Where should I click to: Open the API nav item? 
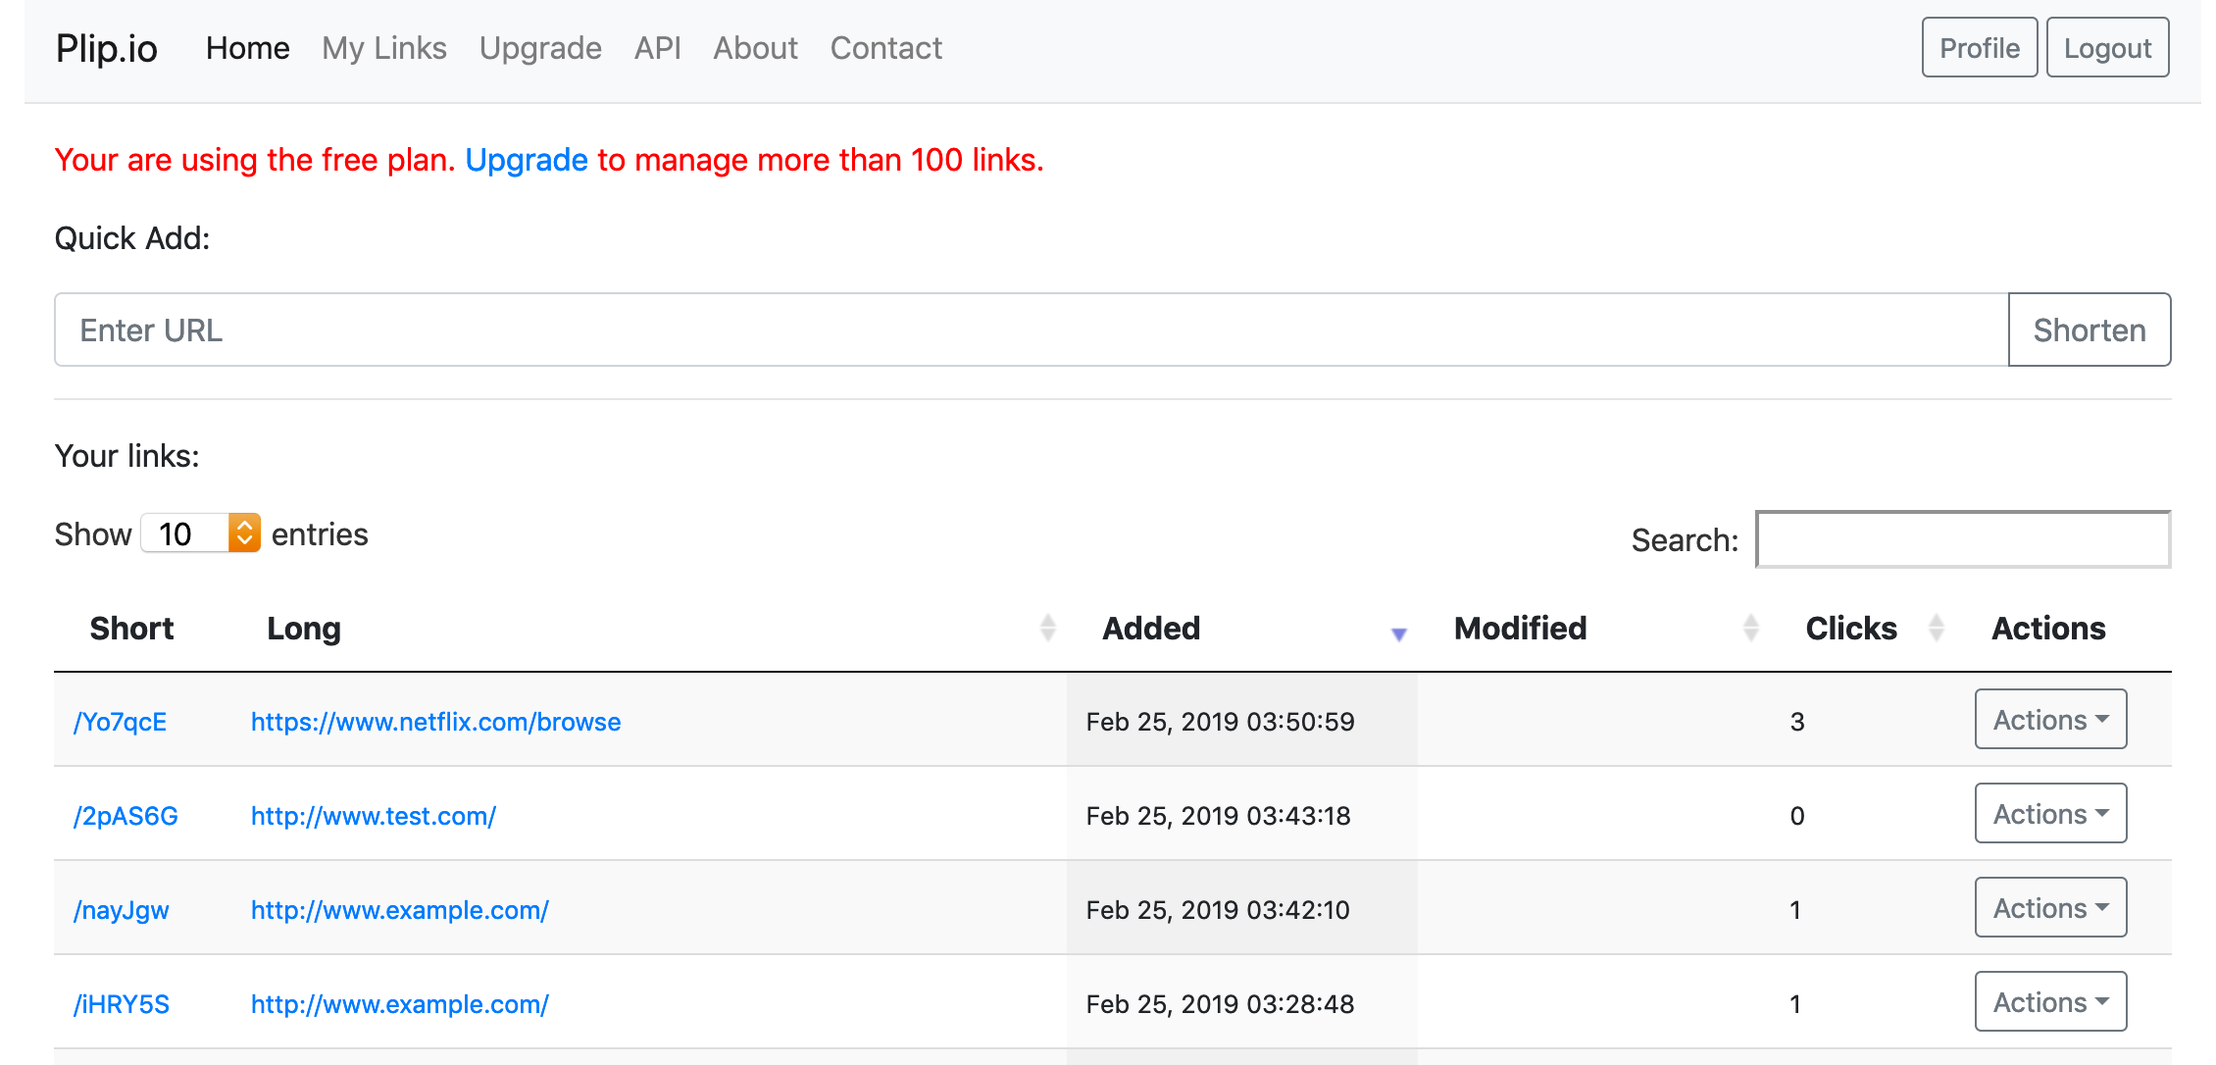657,48
